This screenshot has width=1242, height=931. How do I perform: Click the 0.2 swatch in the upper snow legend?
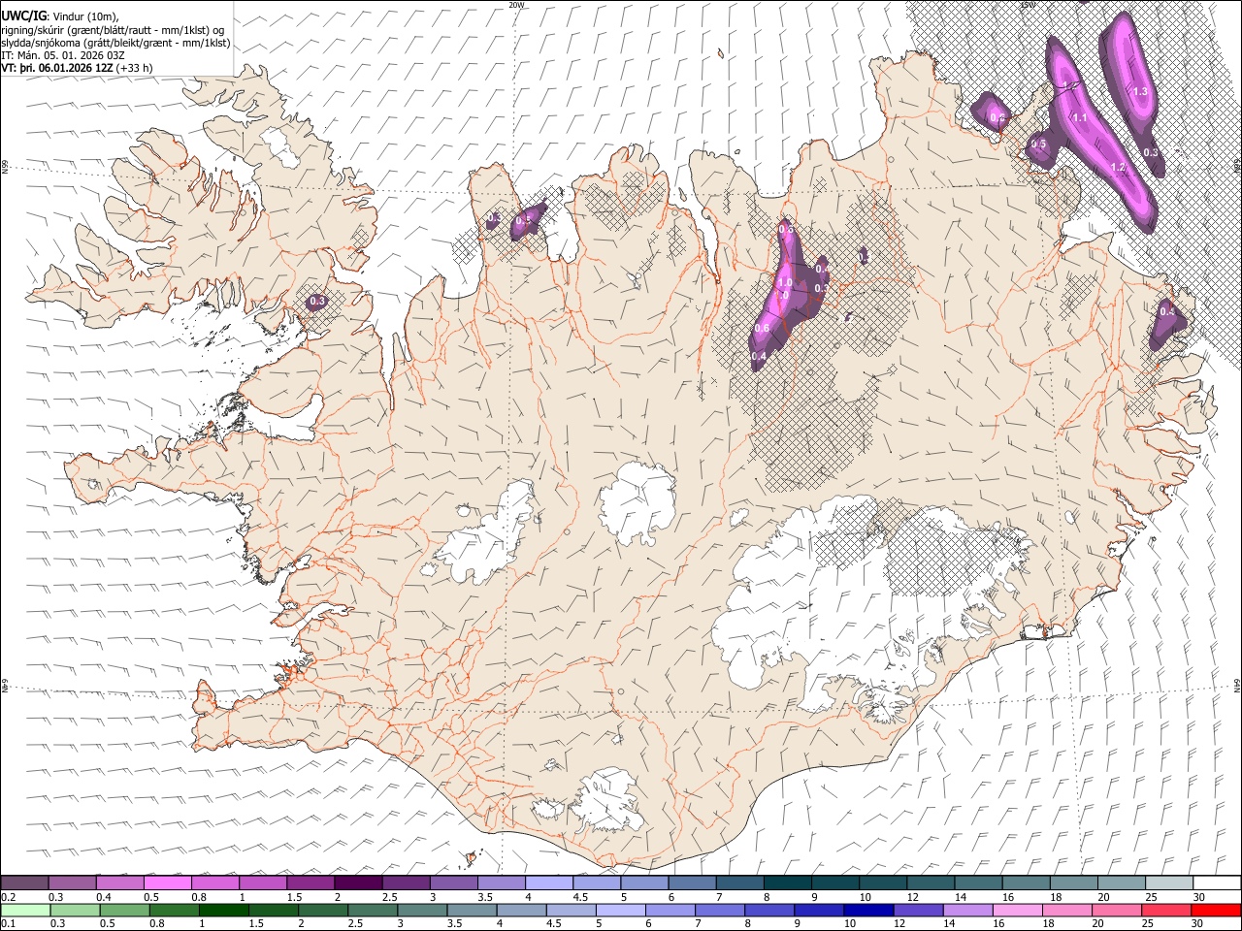click(24, 883)
